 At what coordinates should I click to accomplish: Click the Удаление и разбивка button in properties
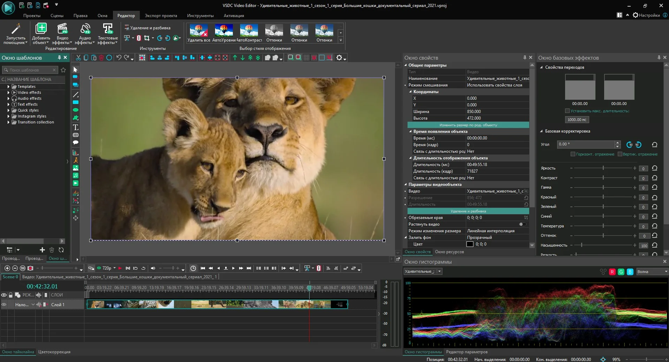(468, 211)
